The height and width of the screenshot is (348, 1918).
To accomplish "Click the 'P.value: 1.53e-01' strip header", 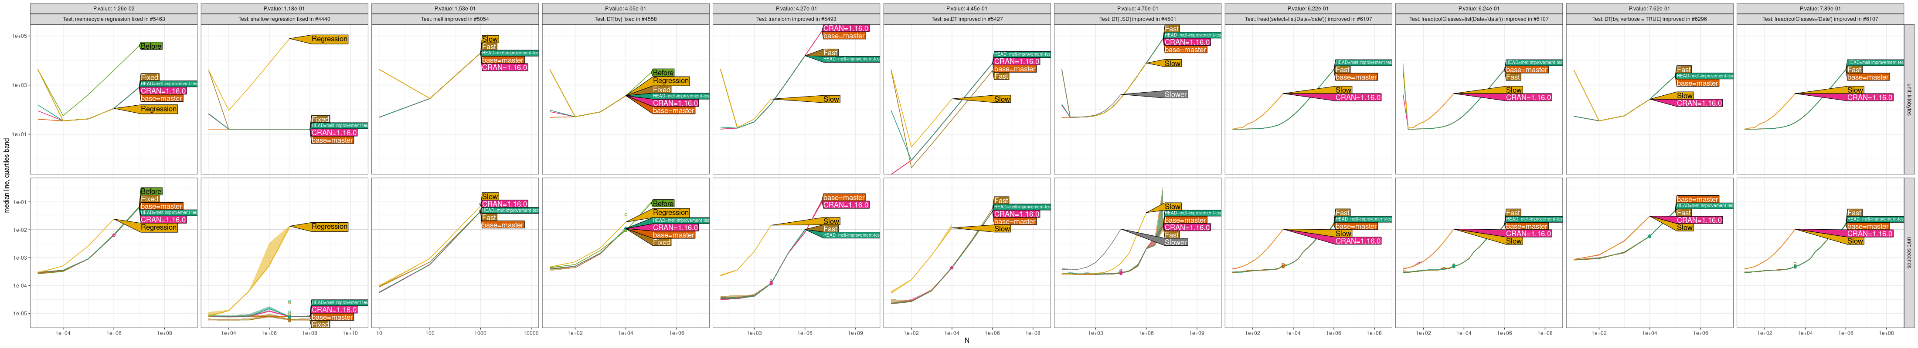I will click(x=455, y=9).
